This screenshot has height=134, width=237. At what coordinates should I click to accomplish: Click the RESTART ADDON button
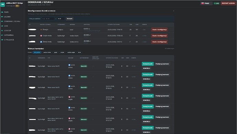(228, 3)
